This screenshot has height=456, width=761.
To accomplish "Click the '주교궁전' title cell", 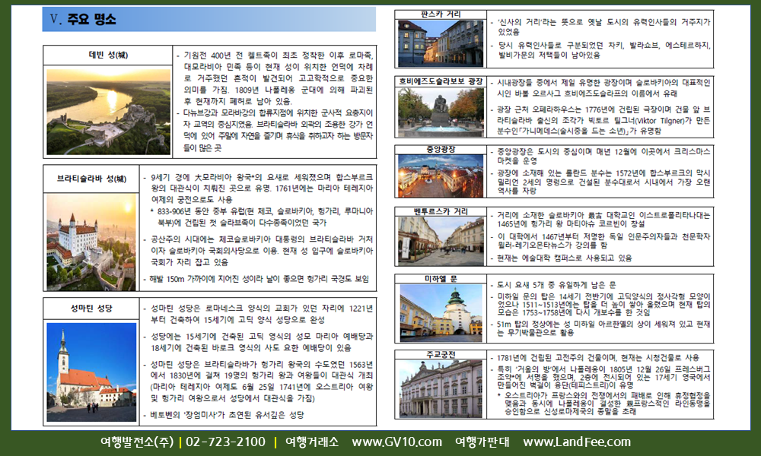I will pos(441,355).
